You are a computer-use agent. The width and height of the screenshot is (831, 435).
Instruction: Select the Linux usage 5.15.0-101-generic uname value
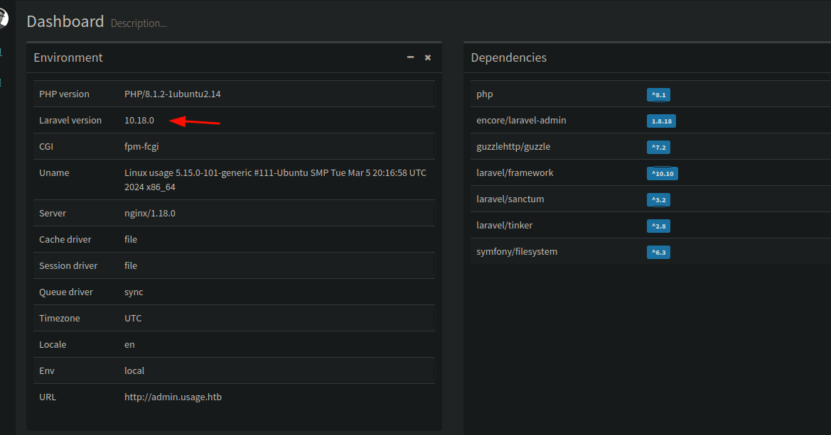tap(275, 180)
